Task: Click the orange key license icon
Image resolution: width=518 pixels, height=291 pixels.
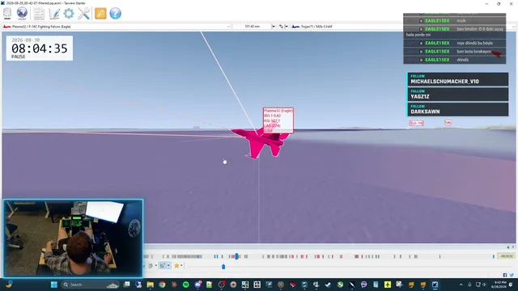Action: click(100, 14)
